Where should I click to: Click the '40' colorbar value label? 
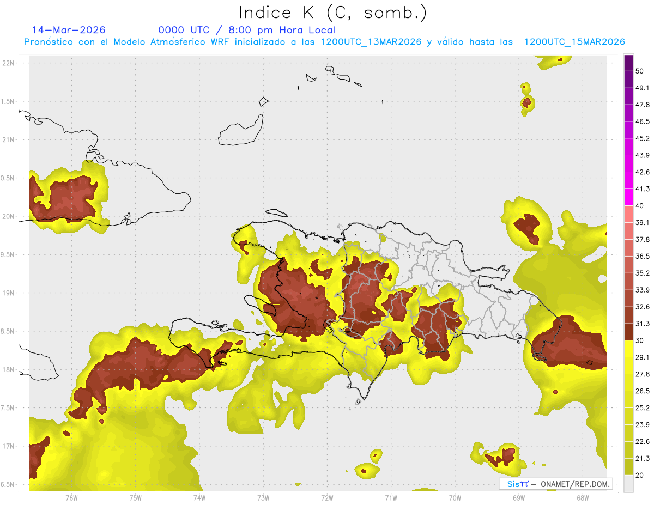pyautogui.click(x=639, y=206)
